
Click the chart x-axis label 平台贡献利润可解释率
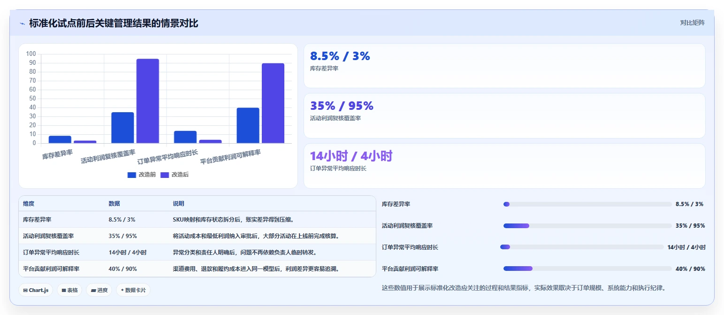[x=230, y=156]
